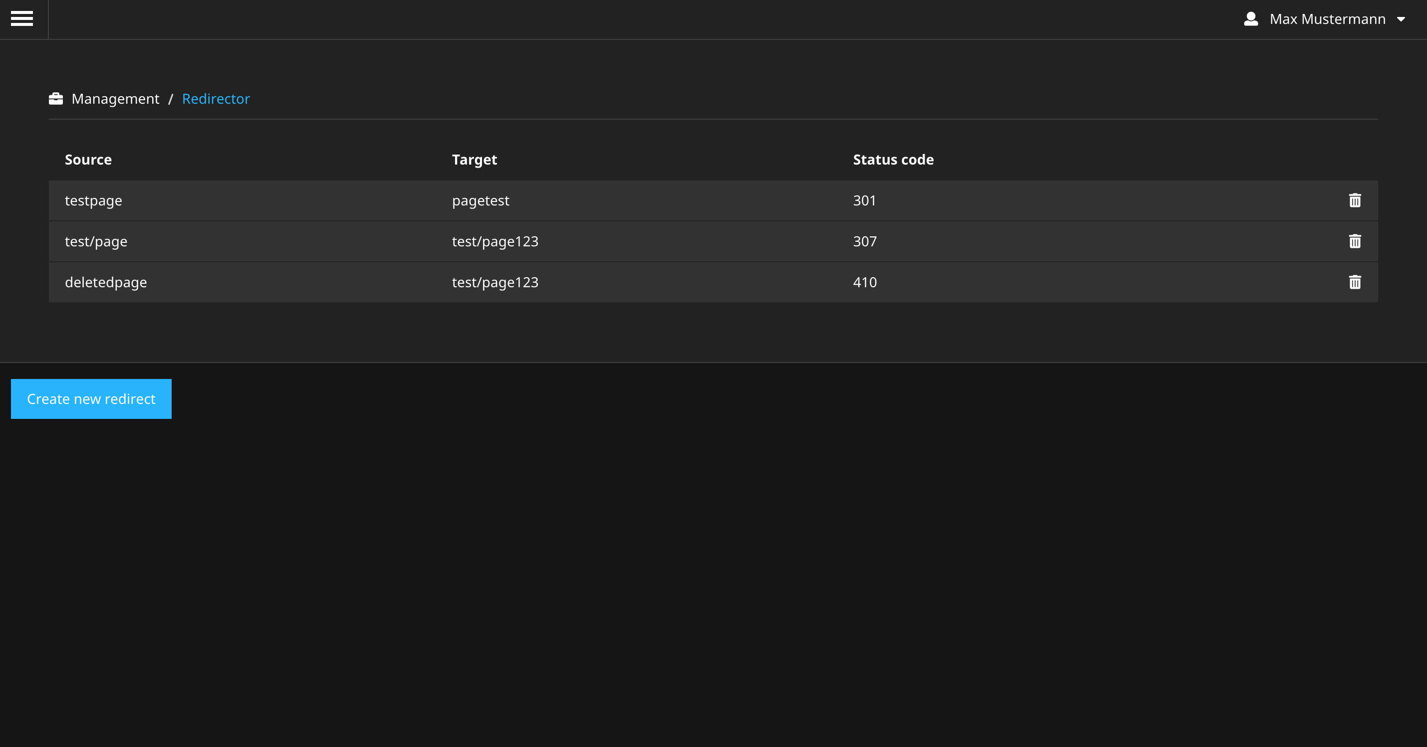Screen dimensions: 1427x747
Task: Open the Redirector breadcrumb link
Action: coord(216,99)
